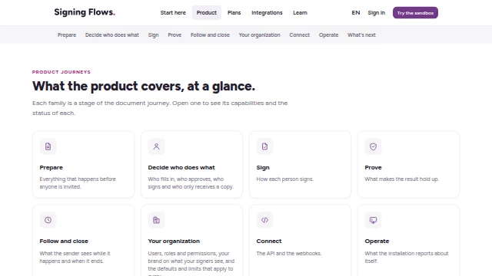The height and width of the screenshot is (276, 492).
Task: Click the building icon on Your organization card
Action: 156,220
